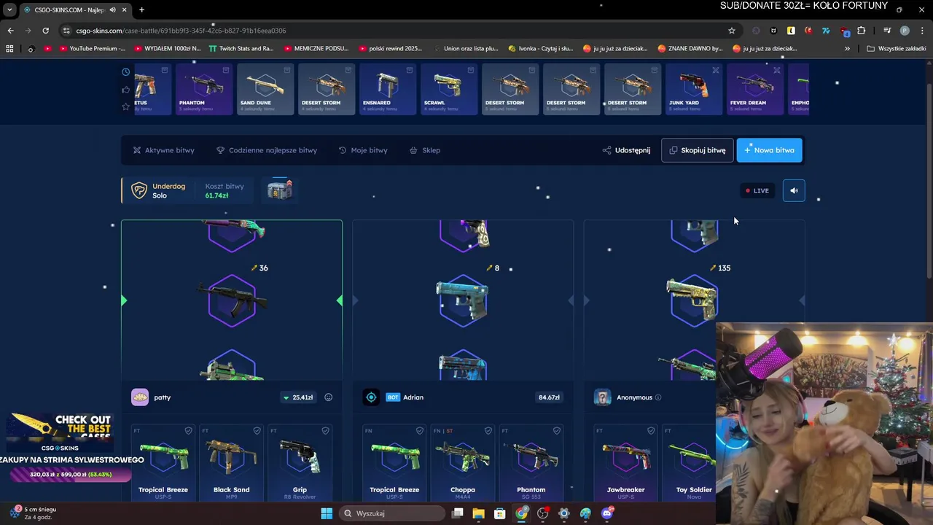Open Moje bitwy tab
The width and height of the screenshot is (933, 525).
(363, 150)
